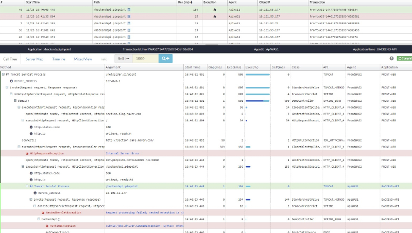Collapse the ApiWAS1 invoke(Request request) node
The height and width of the screenshot is (233, 412).
tap(31, 200)
